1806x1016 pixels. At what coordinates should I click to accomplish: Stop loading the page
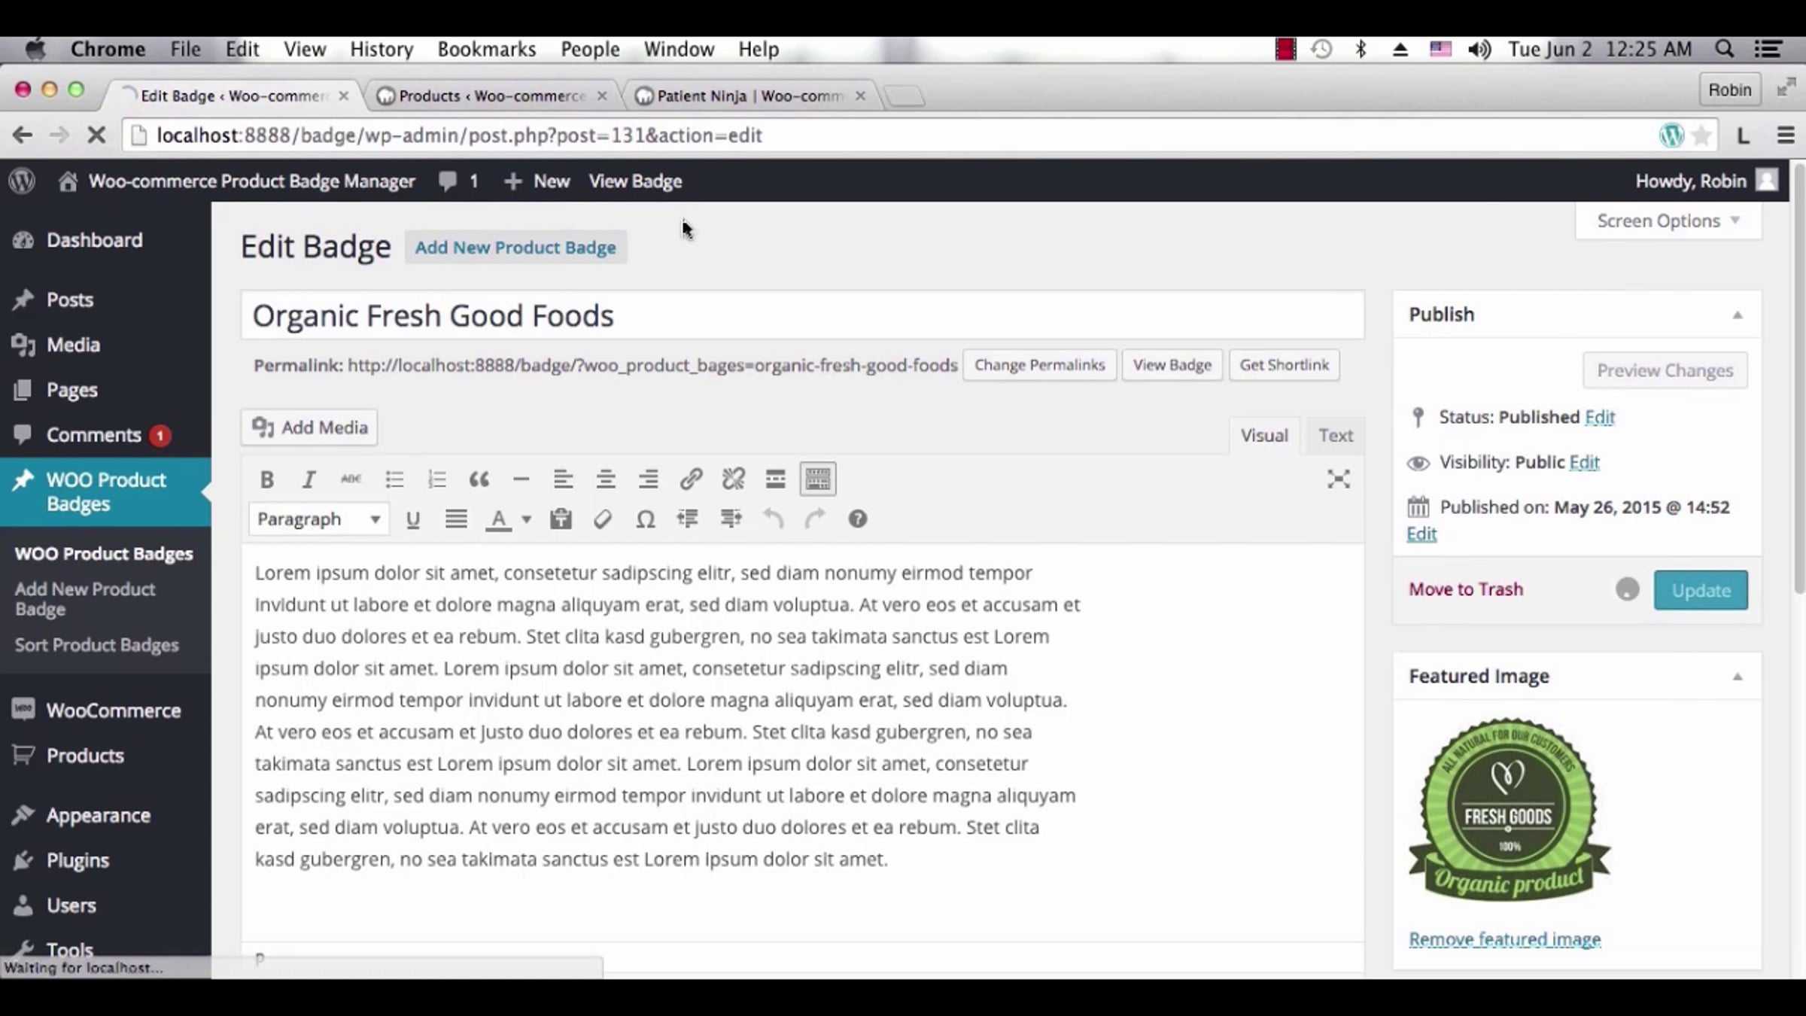pos(96,135)
